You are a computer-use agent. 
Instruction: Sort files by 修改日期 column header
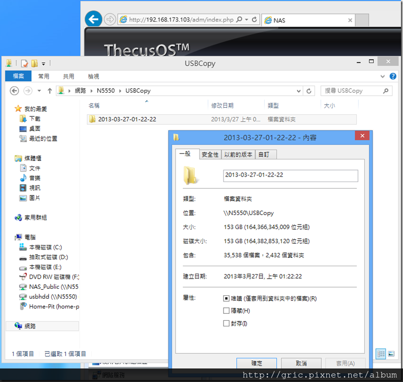coord(223,106)
